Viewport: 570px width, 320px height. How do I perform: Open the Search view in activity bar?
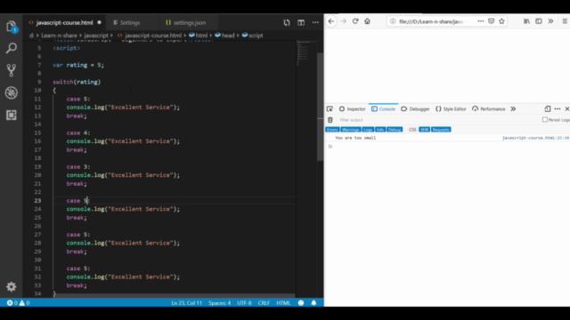pos(12,48)
